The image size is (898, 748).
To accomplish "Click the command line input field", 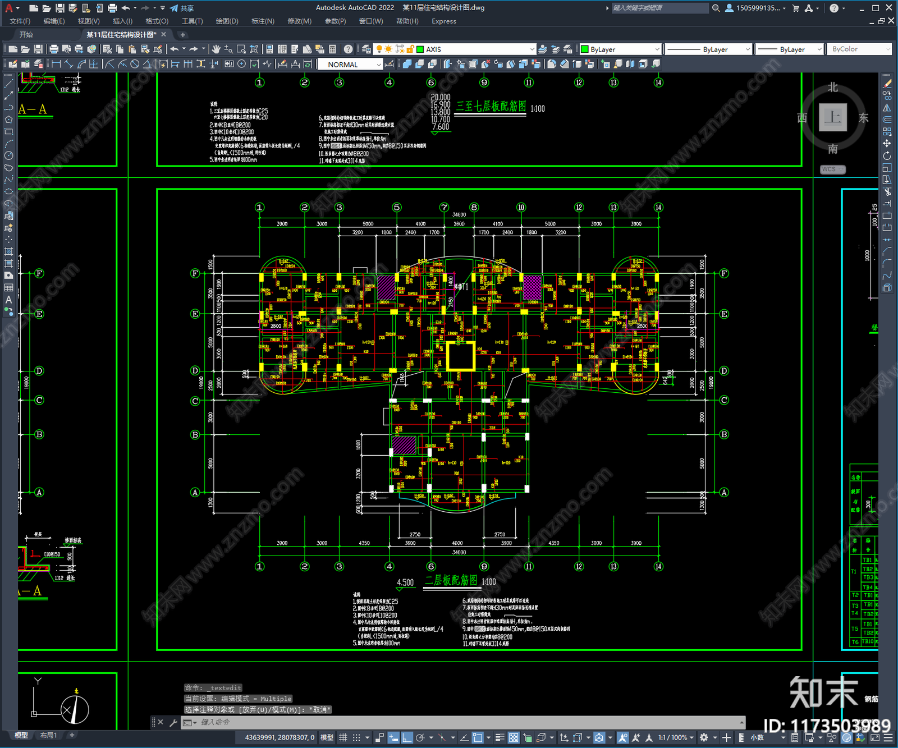I will tap(469, 722).
